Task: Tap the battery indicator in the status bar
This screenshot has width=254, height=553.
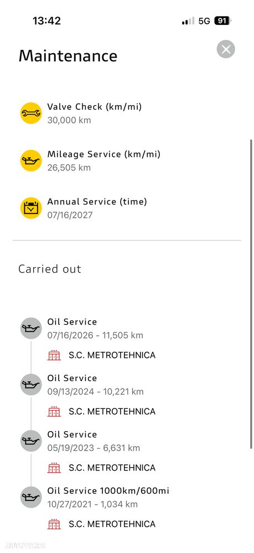Action: coord(222,21)
